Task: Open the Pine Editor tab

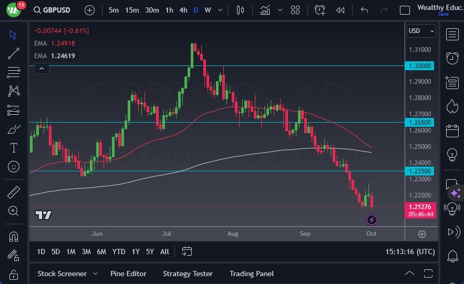Action: 128,274
